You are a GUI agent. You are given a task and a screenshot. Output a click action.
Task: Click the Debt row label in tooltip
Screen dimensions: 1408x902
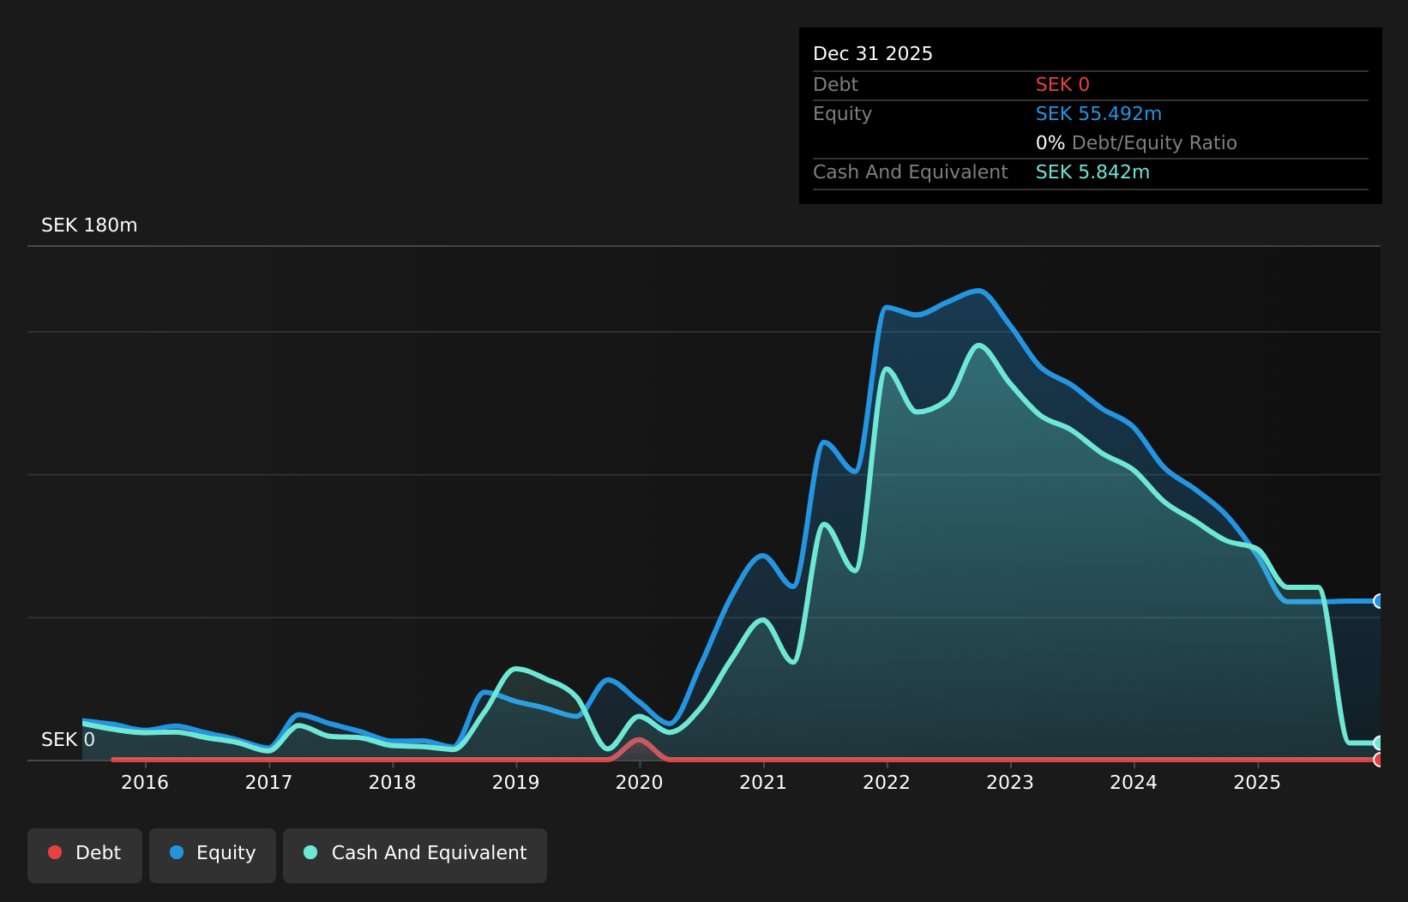coord(835,85)
